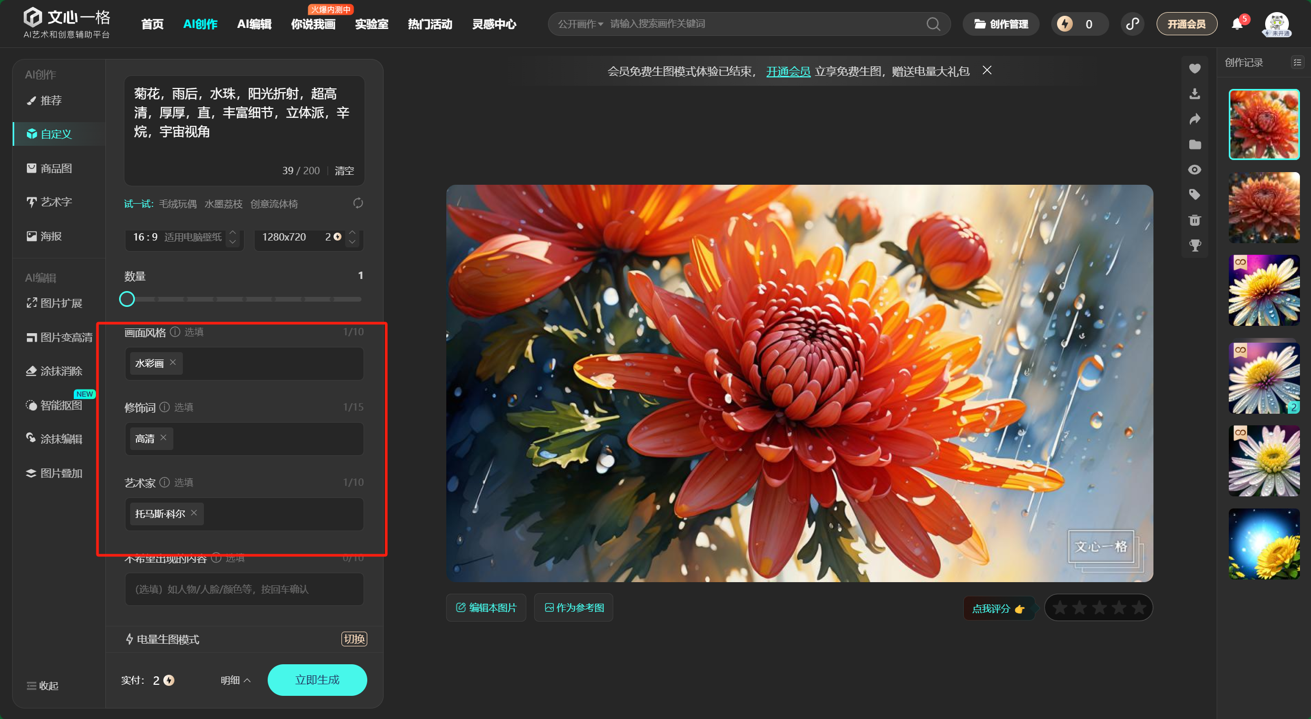Click the download image icon
The image size is (1311, 719).
pyautogui.click(x=1195, y=94)
